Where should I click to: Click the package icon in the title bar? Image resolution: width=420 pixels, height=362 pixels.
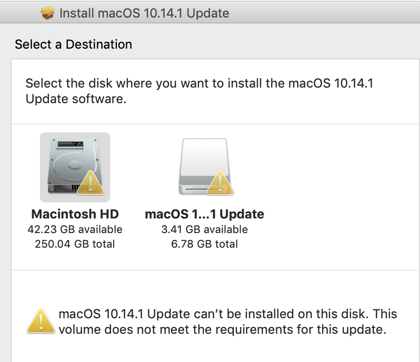pos(48,13)
